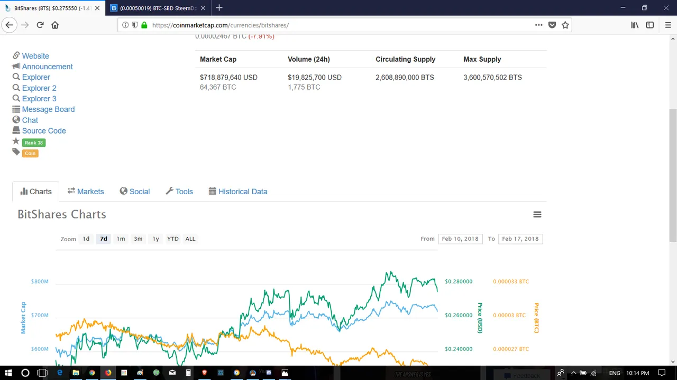The image size is (677, 380).
Task: Open the Explorer 2 link
Action: click(x=39, y=88)
